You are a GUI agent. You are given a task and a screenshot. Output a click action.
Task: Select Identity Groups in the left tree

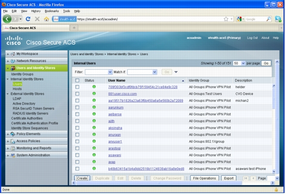tap(22, 74)
